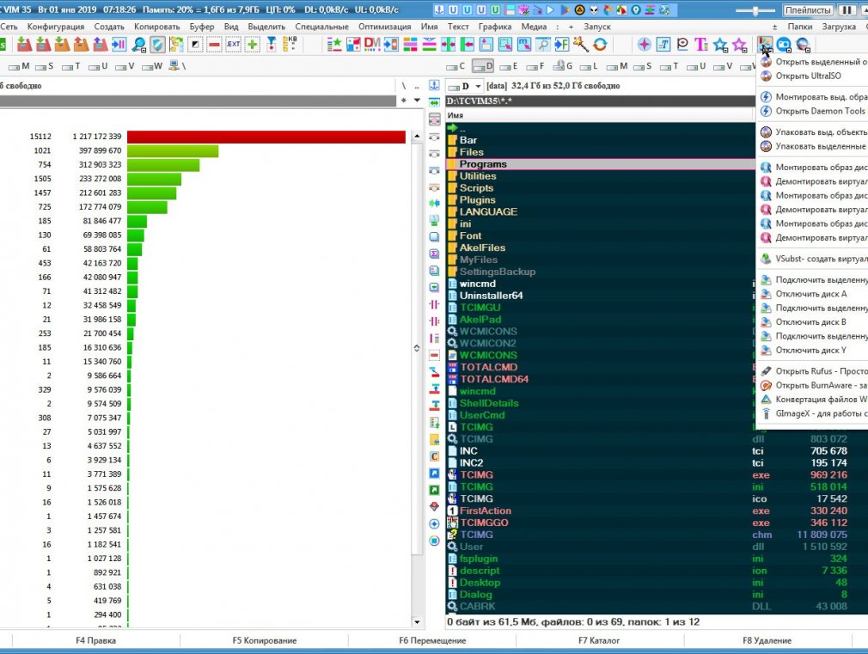Viewport: 868px width, 654px height.
Task: Choose Открыть Rufus menu entry
Action: [812, 371]
